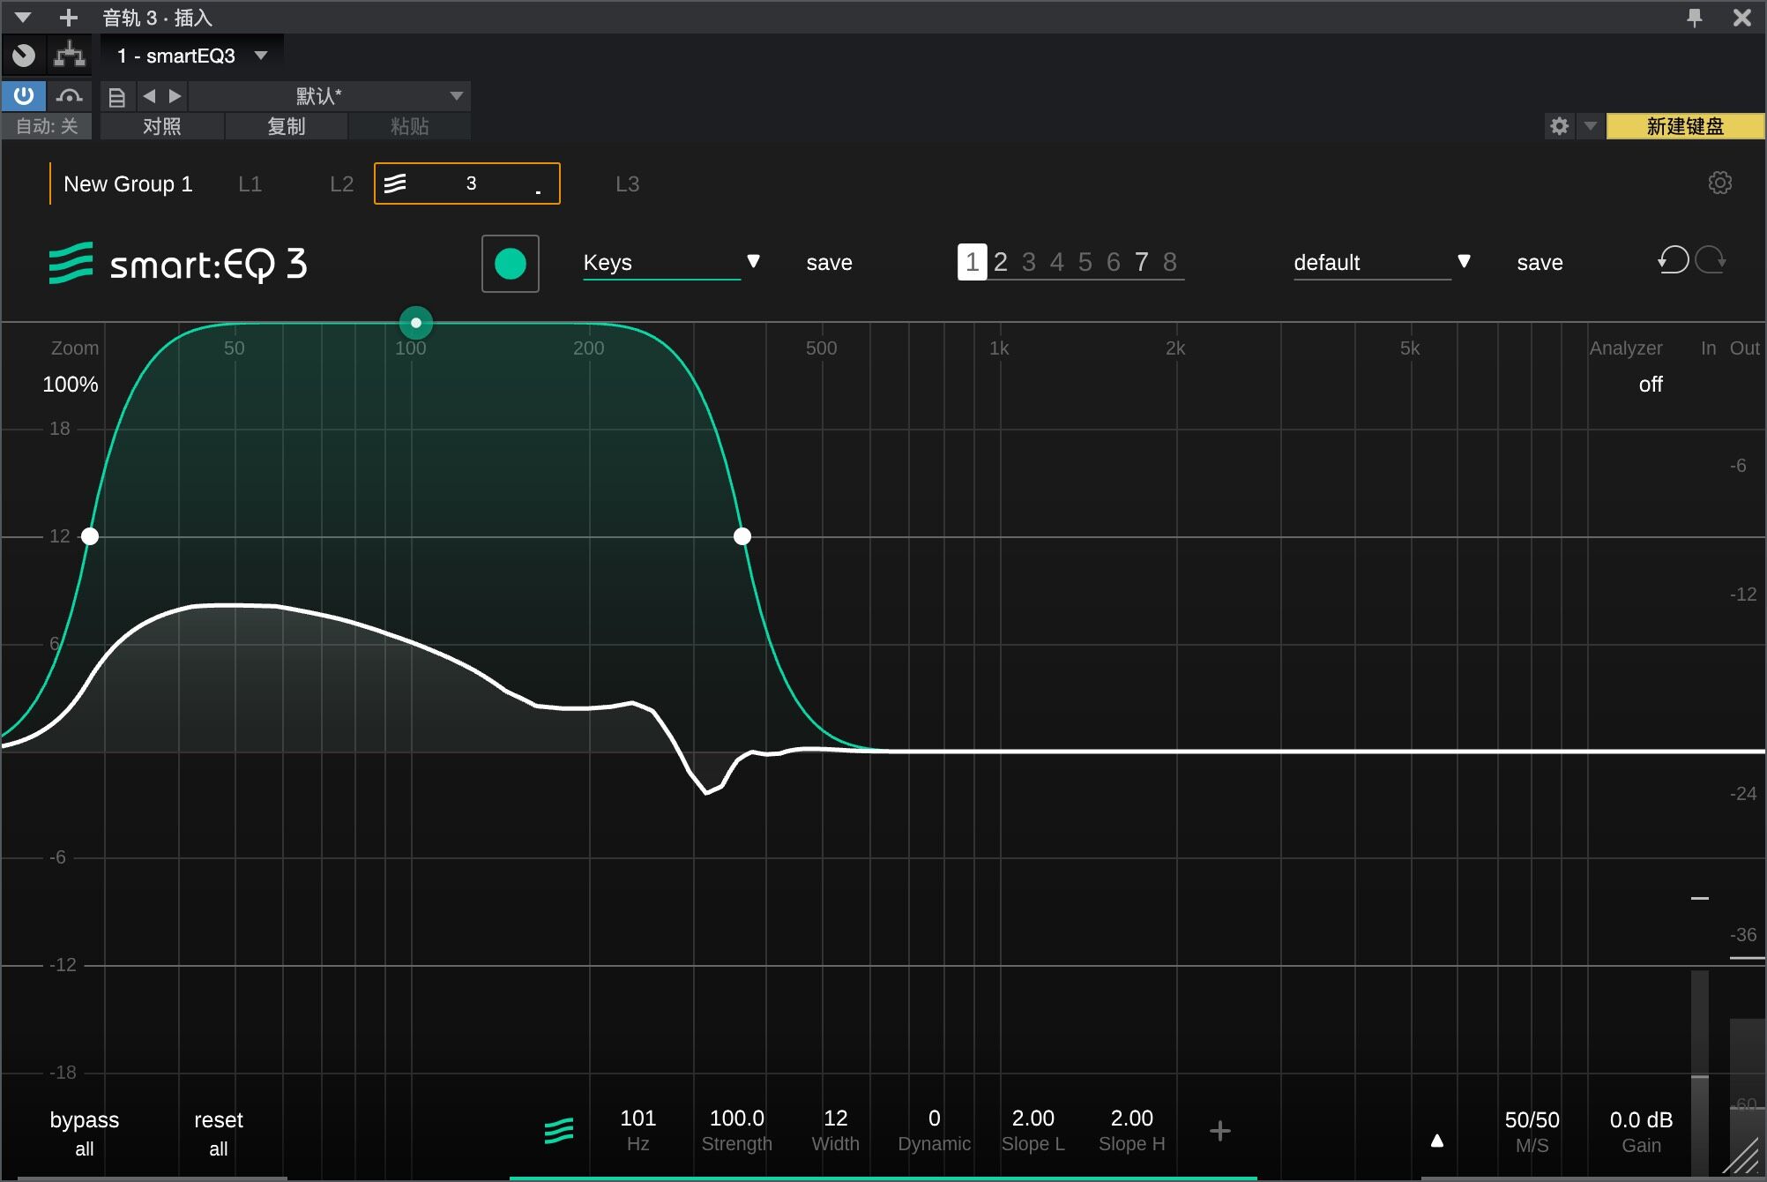Click the 复制 (copy) button
The height and width of the screenshot is (1182, 1767).
[286, 126]
